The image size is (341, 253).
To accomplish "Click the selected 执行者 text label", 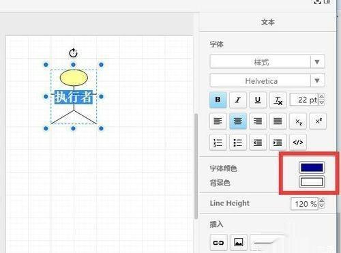I will tap(74, 98).
